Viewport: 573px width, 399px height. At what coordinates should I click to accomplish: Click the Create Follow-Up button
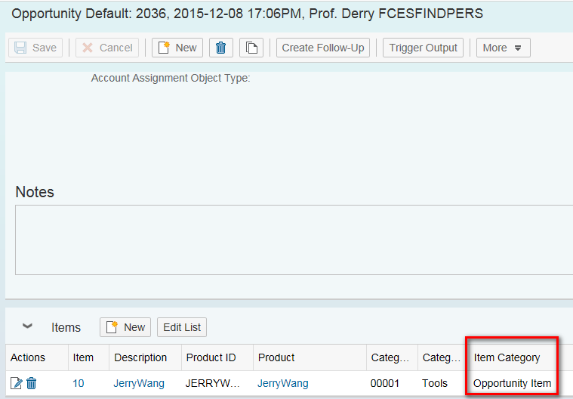(323, 48)
